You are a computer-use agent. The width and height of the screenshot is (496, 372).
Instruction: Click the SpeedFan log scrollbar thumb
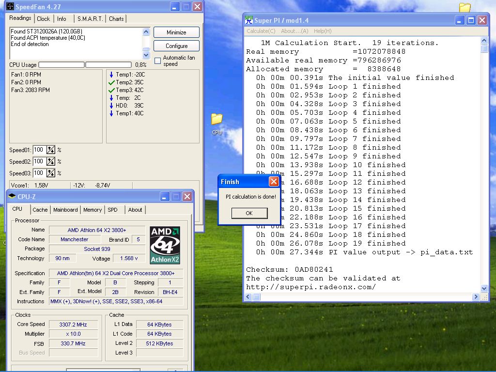(146, 49)
